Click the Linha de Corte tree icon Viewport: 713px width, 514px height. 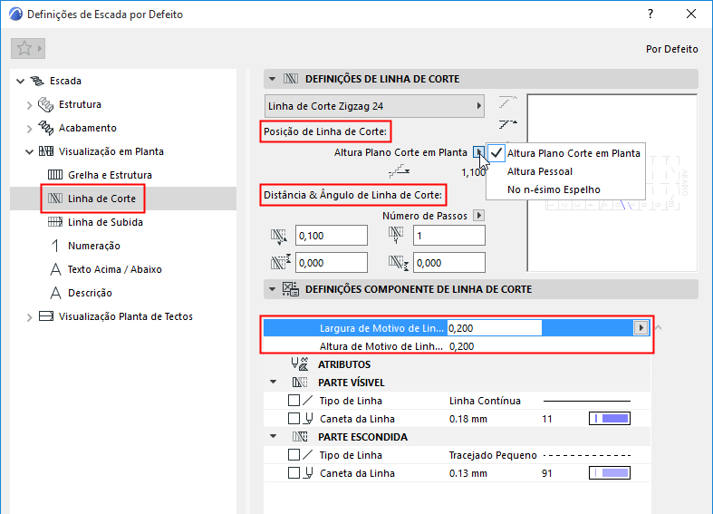pyautogui.click(x=55, y=199)
